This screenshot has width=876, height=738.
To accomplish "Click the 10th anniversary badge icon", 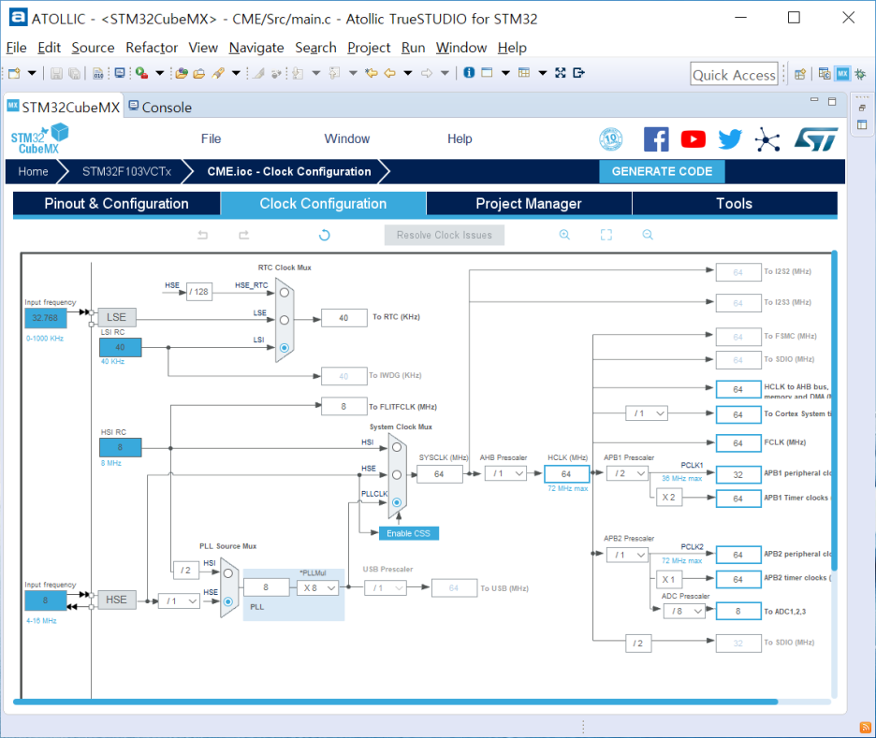I will pyautogui.click(x=611, y=139).
